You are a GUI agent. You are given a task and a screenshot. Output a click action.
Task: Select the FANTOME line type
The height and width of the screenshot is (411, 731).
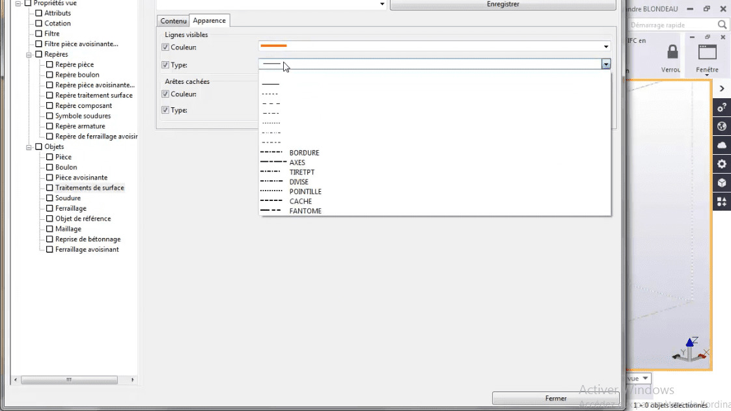click(305, 211)
